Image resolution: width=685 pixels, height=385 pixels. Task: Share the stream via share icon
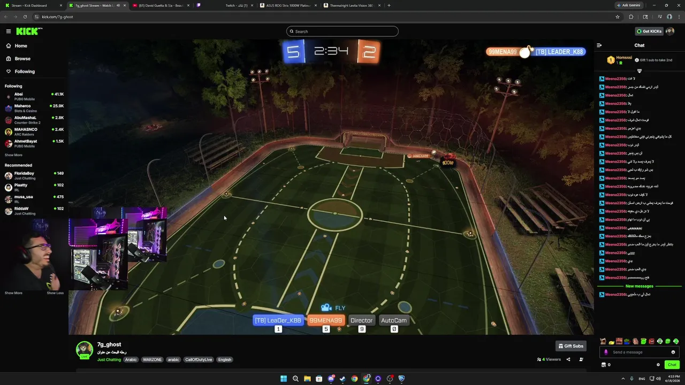click(x=568, y=359)
